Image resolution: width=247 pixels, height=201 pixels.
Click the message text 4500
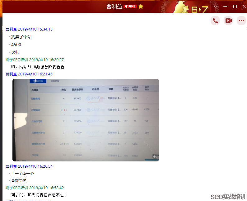pos(16,45)
